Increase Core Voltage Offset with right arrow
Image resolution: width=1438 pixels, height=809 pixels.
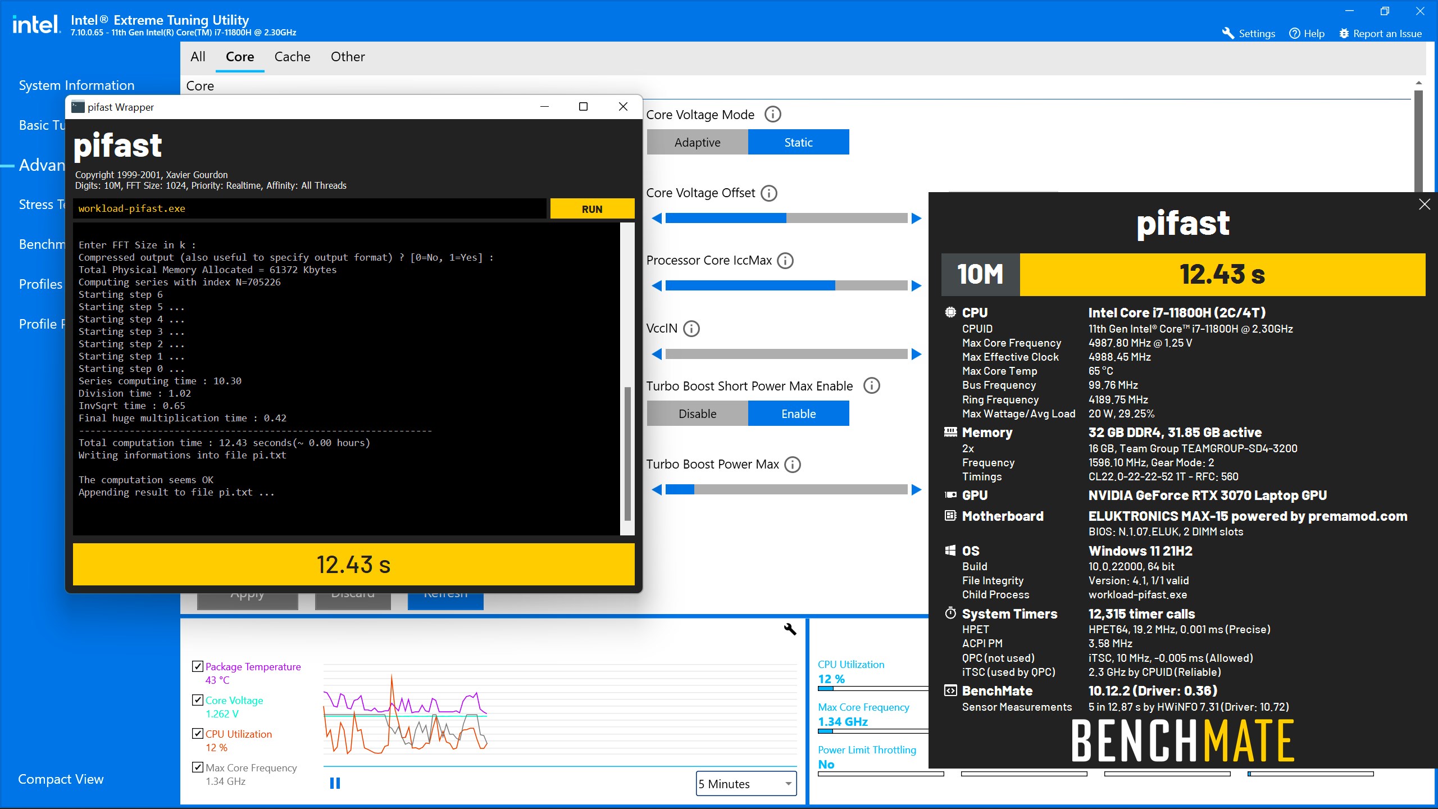(916, 219)
